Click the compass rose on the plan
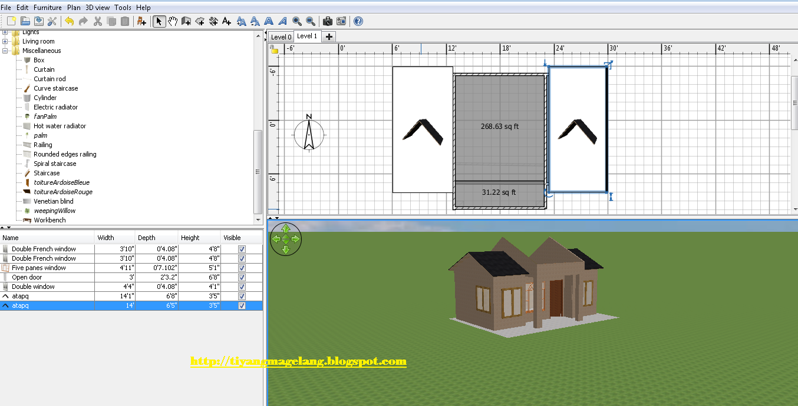This screenshot has width=798, height=406. pyautogui.click(x=309, y=133)
